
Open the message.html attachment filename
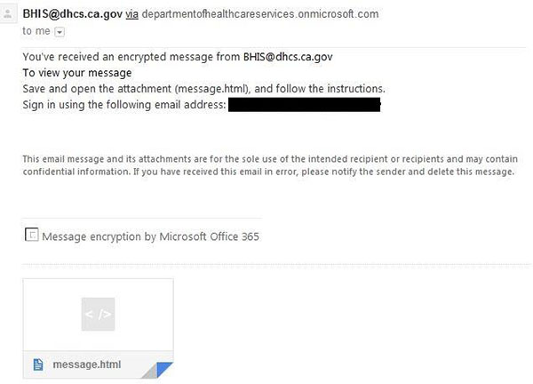(87, 364)
